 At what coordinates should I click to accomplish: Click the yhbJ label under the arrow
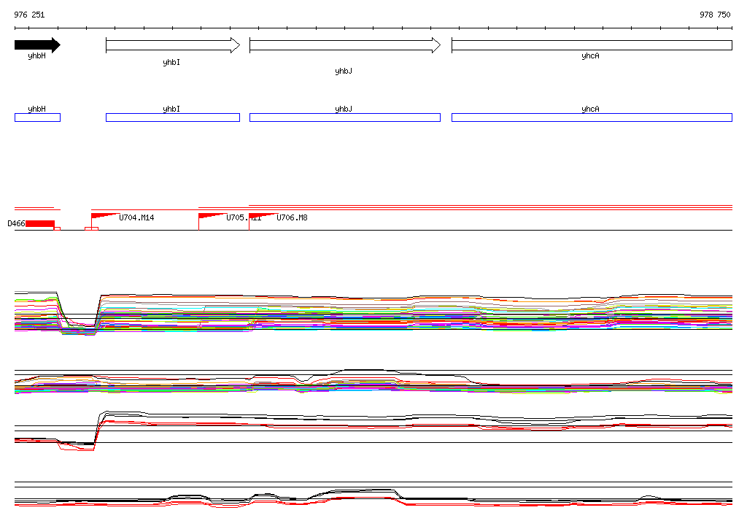click(344, 71)
